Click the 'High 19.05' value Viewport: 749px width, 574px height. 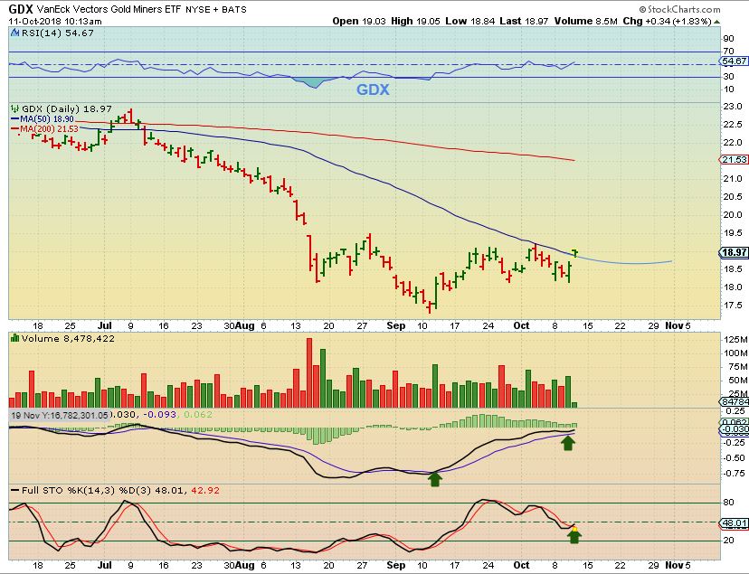coord(415,22)
